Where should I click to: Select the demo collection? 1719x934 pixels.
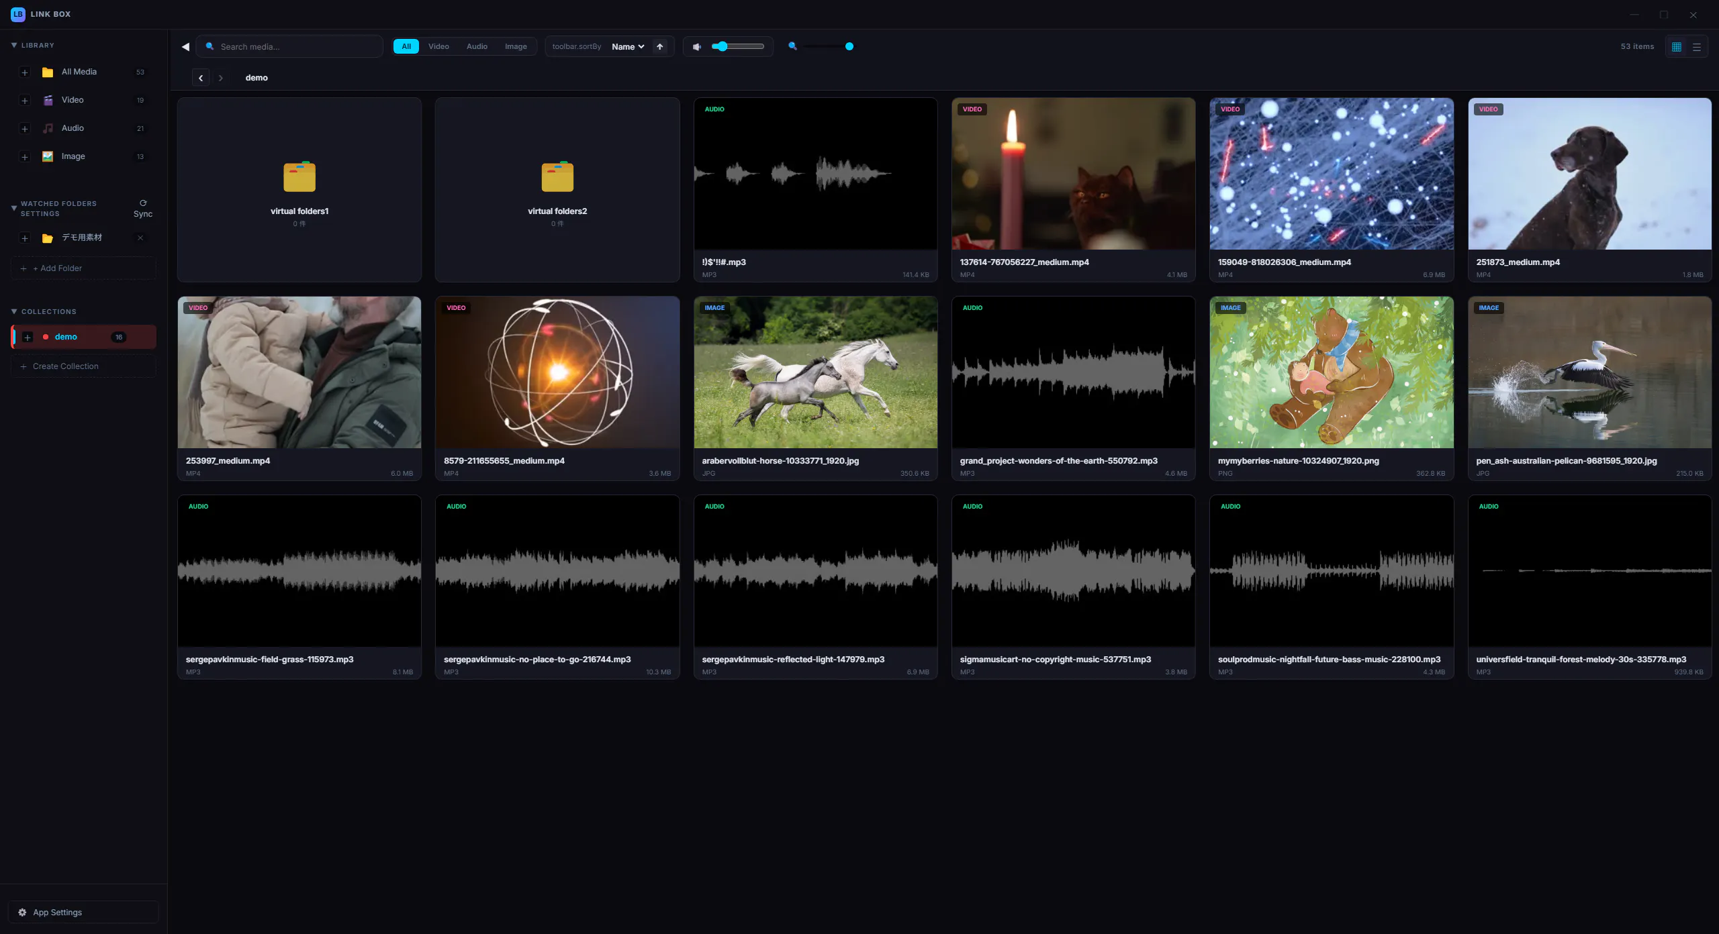tap(84, 337)
